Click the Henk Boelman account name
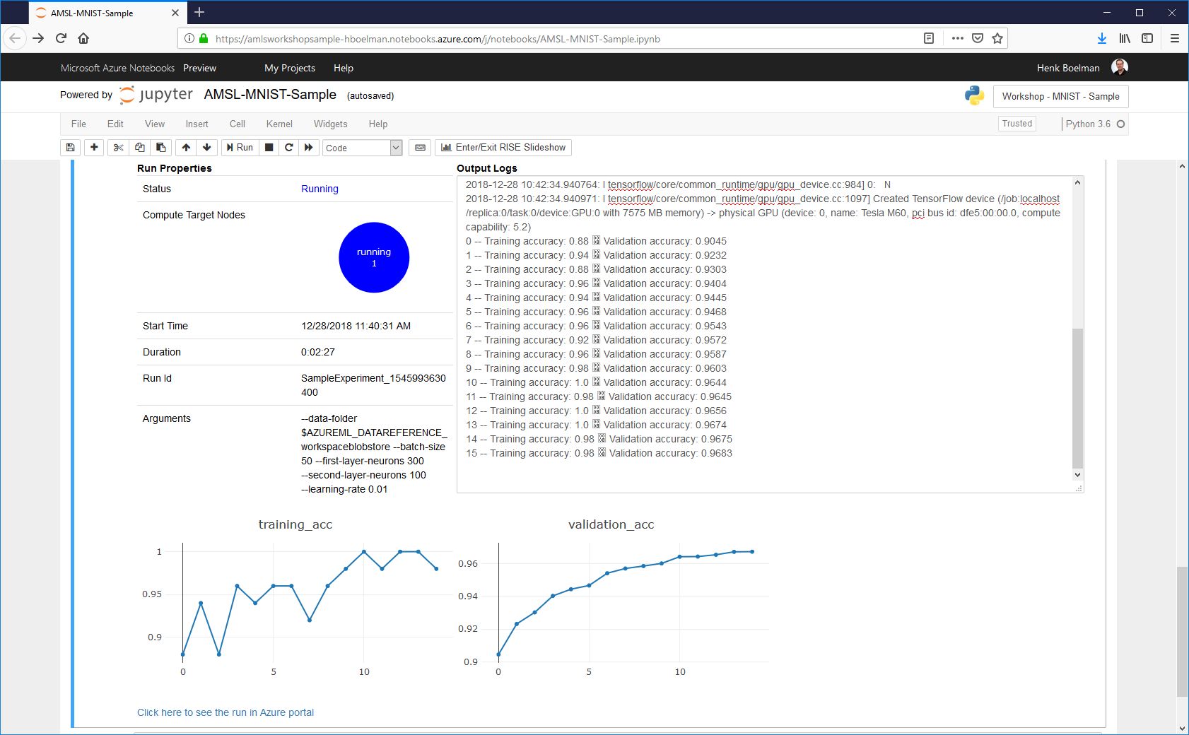Image resolution: width=1189 pixels, height=735 pixels. [x=1068, y=68]
